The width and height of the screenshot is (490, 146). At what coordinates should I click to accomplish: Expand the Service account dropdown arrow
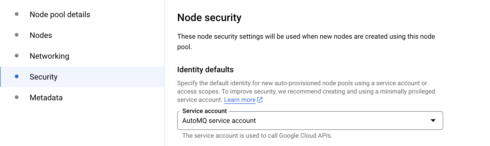pyautogui.click(x=433, y=121)
